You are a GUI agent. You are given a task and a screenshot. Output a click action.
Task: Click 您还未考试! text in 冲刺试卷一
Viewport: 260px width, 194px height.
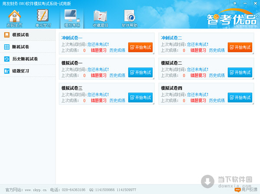[x=98, y=44]
